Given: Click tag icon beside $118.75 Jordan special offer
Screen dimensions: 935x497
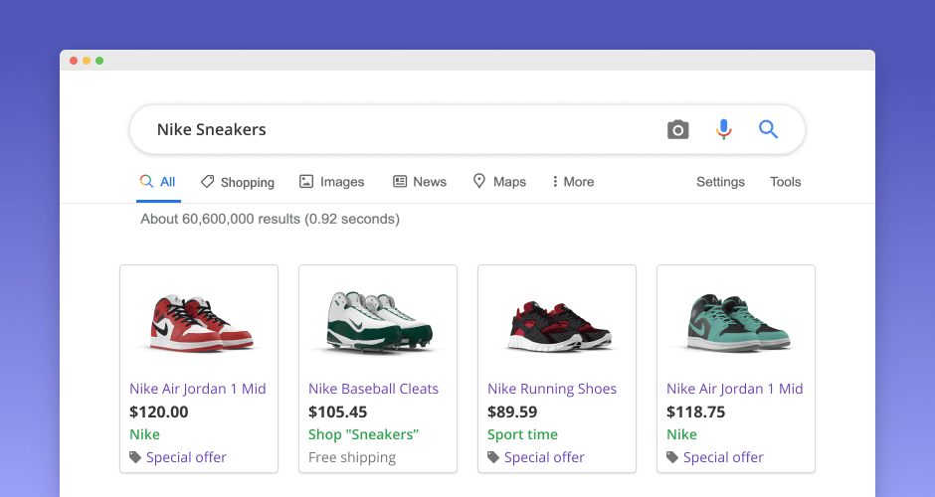Looking at the screenshot, I should click(x=672, y=457).
